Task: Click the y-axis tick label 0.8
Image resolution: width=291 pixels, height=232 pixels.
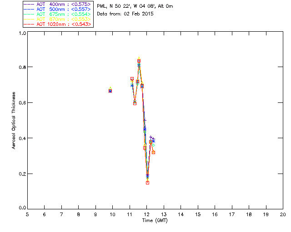Action: coord(22,67)
